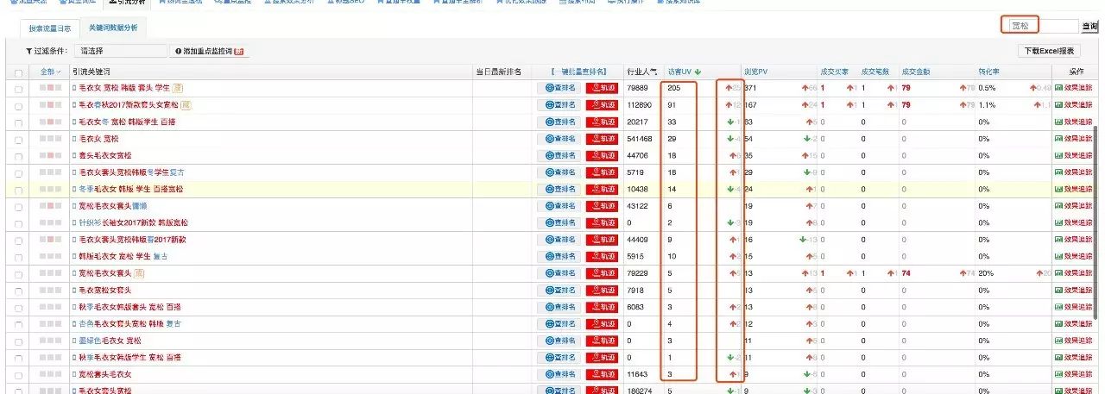The height and width of the screenshot is (394, 1105).
Task: Open 轨迹 in the 20217 popularity row
Action: click(x=603, y=122)
